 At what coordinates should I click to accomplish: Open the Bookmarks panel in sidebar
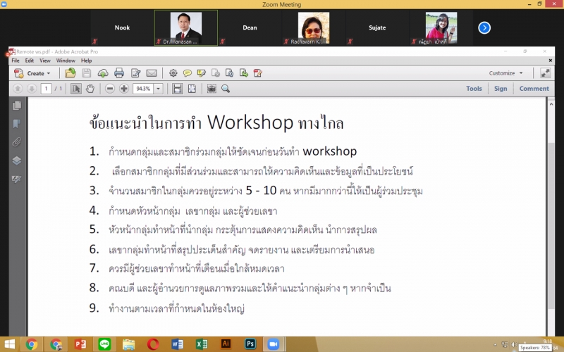click(x=17, y=124)
